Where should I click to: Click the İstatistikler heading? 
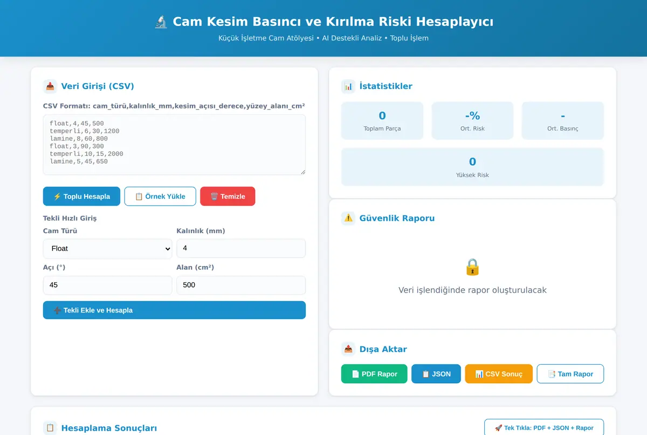386,86
